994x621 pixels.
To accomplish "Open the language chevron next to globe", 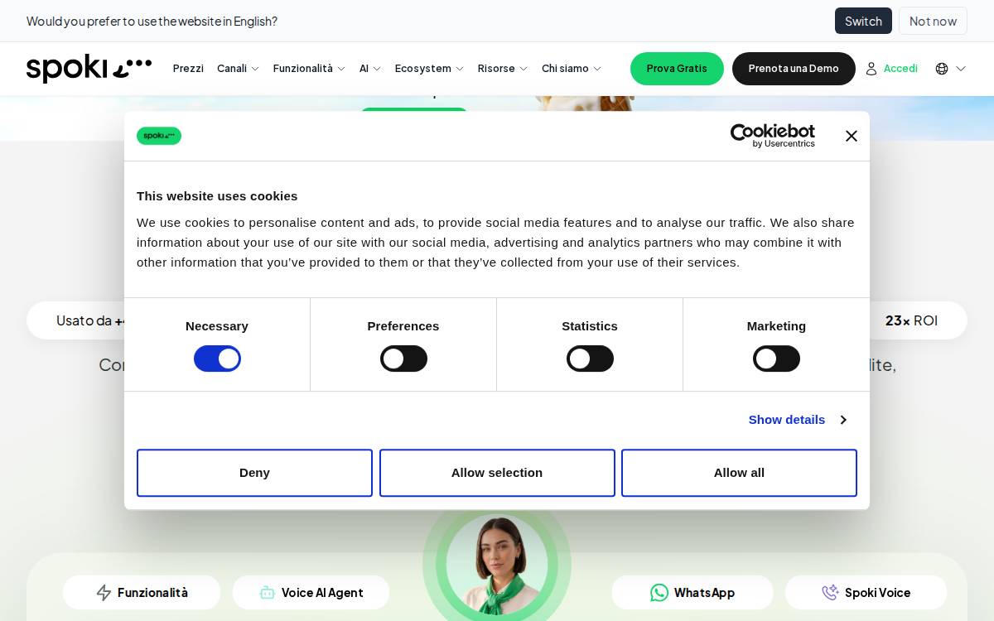I will click(x=961, y=69).
